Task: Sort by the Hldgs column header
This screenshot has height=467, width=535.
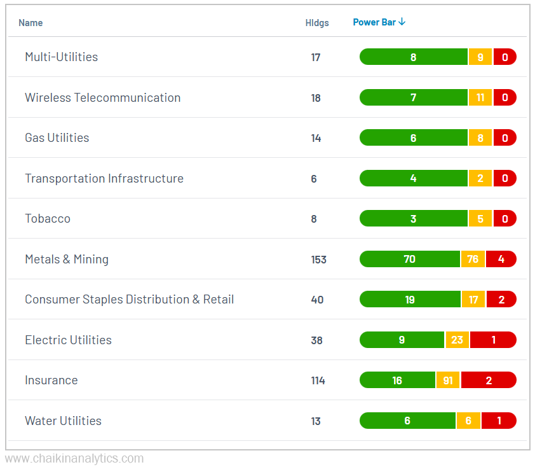Action: tap(317, 23)
